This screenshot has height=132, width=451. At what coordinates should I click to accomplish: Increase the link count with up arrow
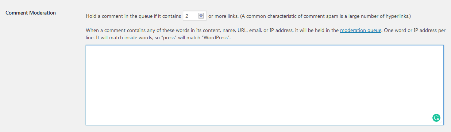[x=201, y=15]
